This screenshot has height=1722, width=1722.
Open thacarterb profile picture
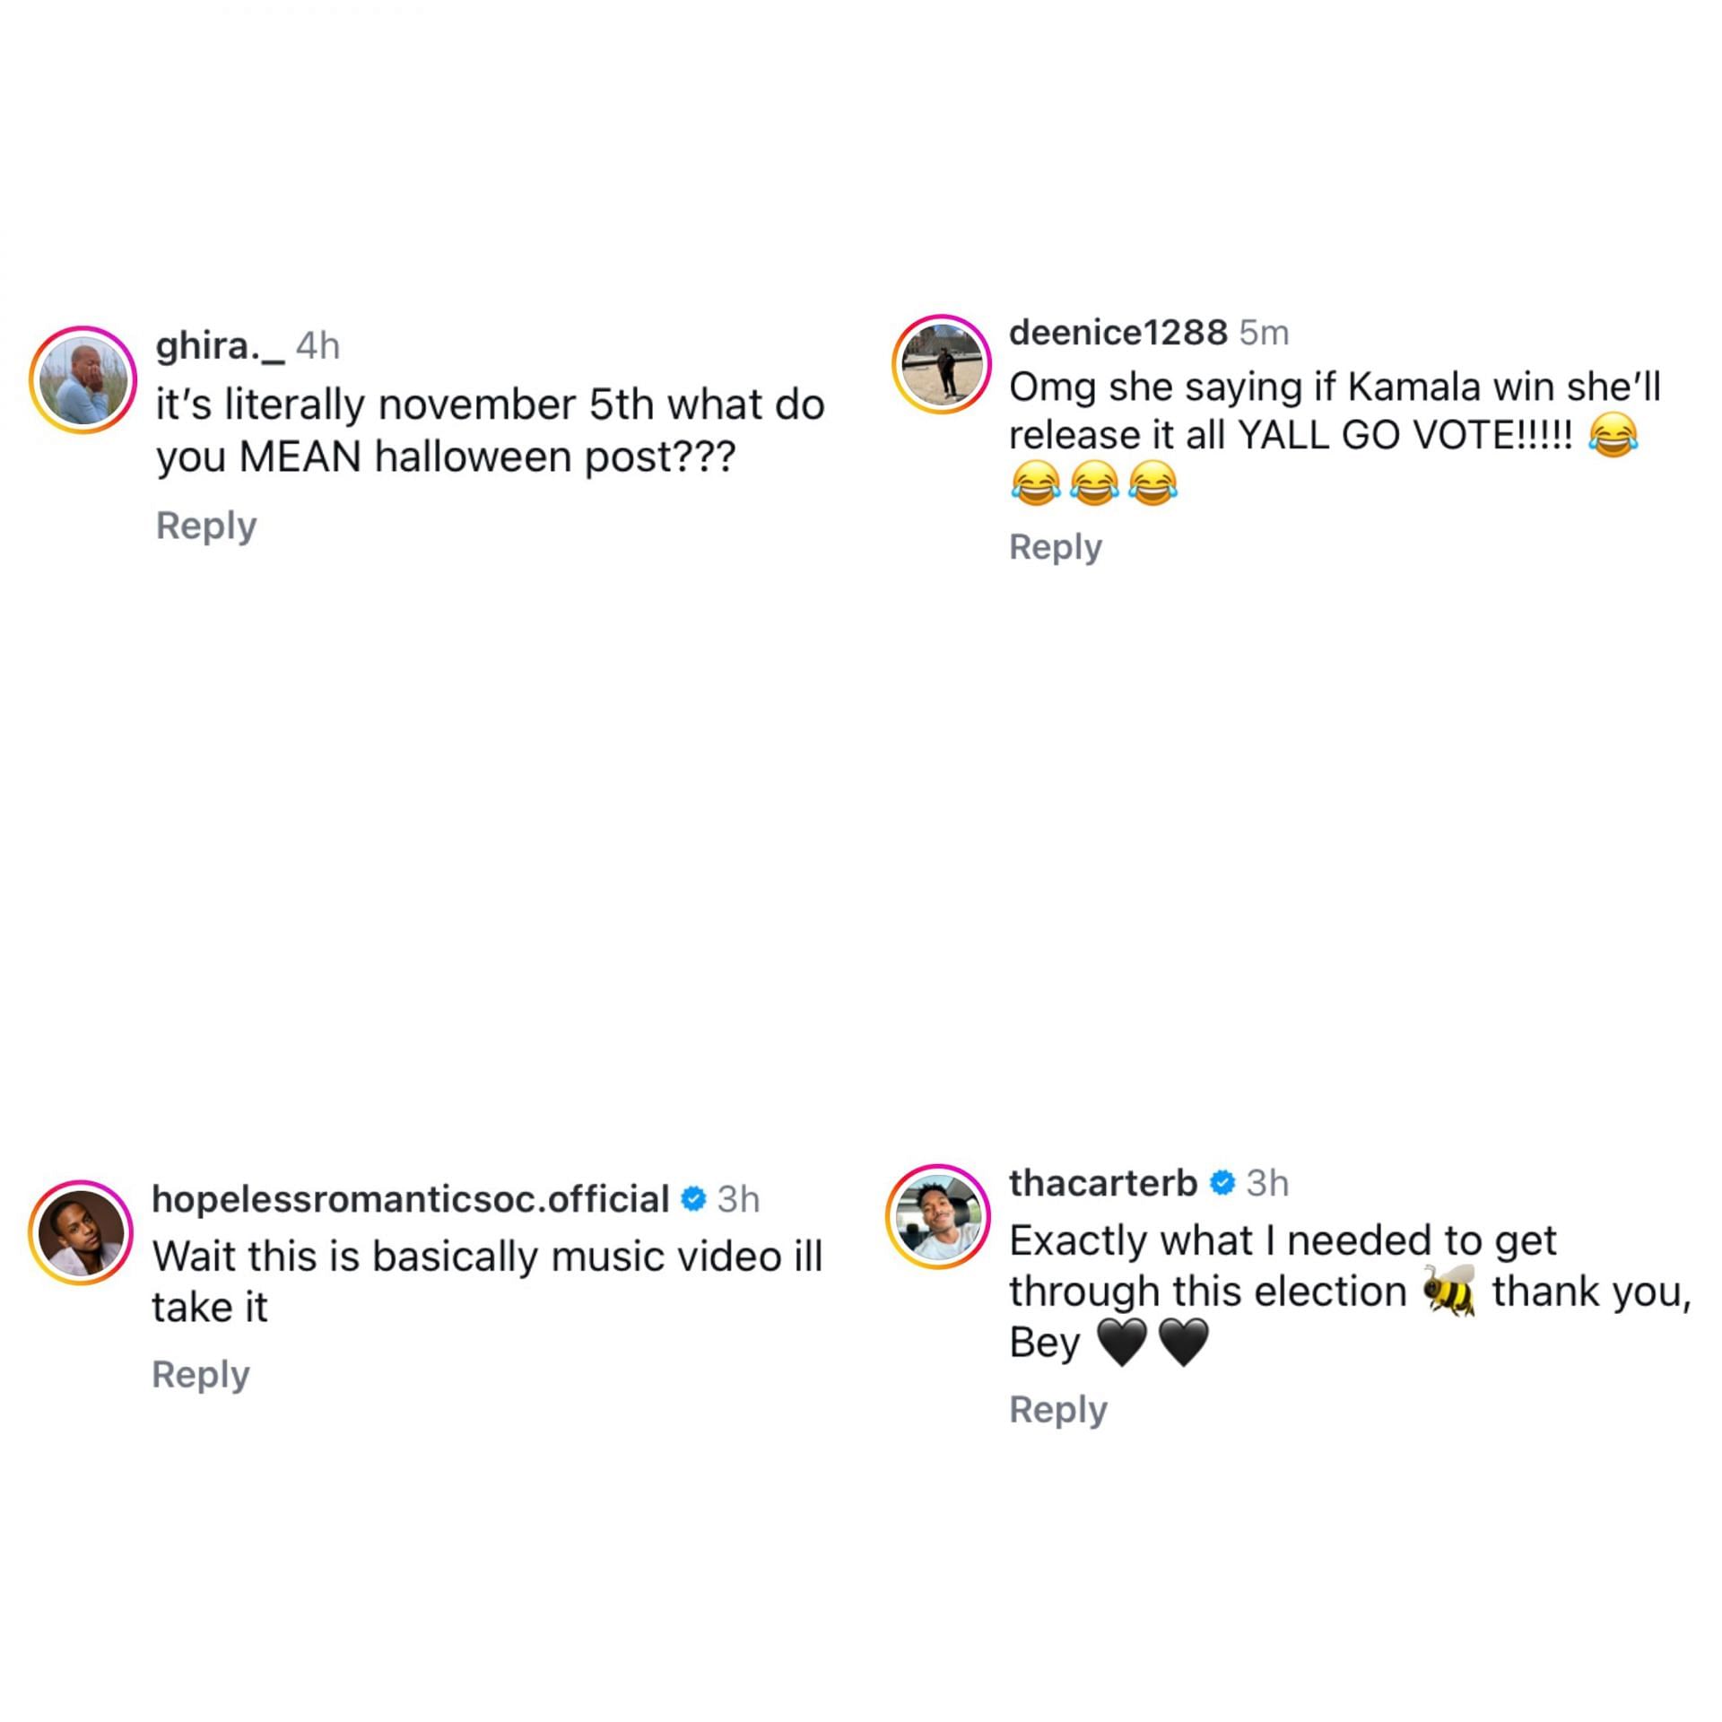[x=938, y=1216]
